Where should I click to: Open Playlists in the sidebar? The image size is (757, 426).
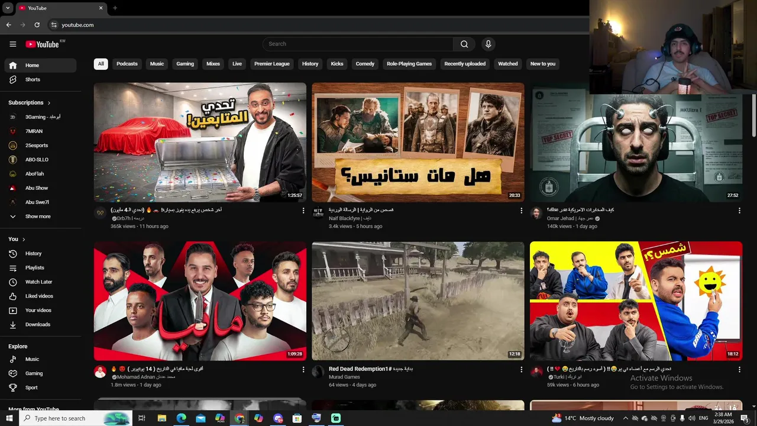(x=40, y=267)
